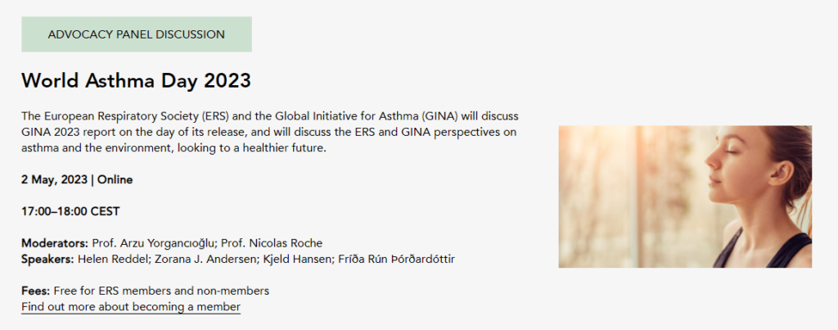The height and width of the screenshot is (330, 838).
Task: Click the woman breathing event photo
Action: 685,197
